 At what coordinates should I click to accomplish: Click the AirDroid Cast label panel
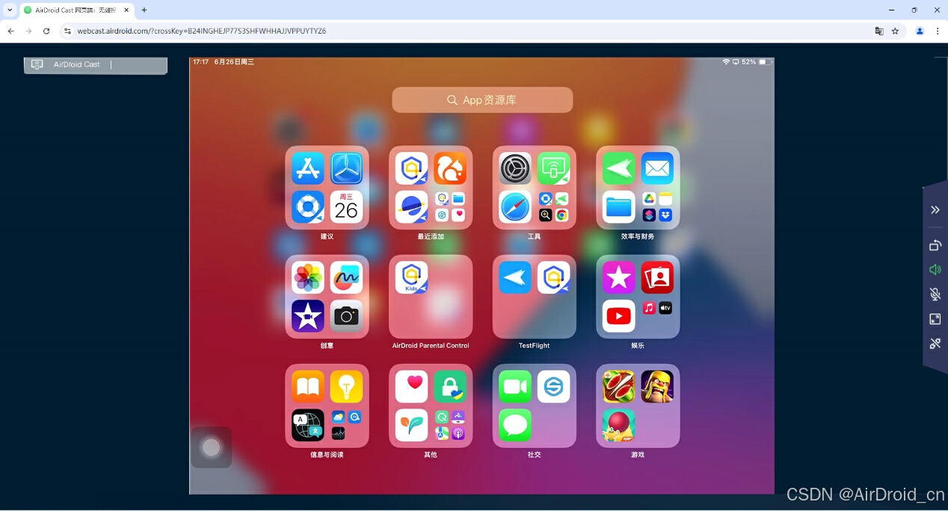point(96,65)
